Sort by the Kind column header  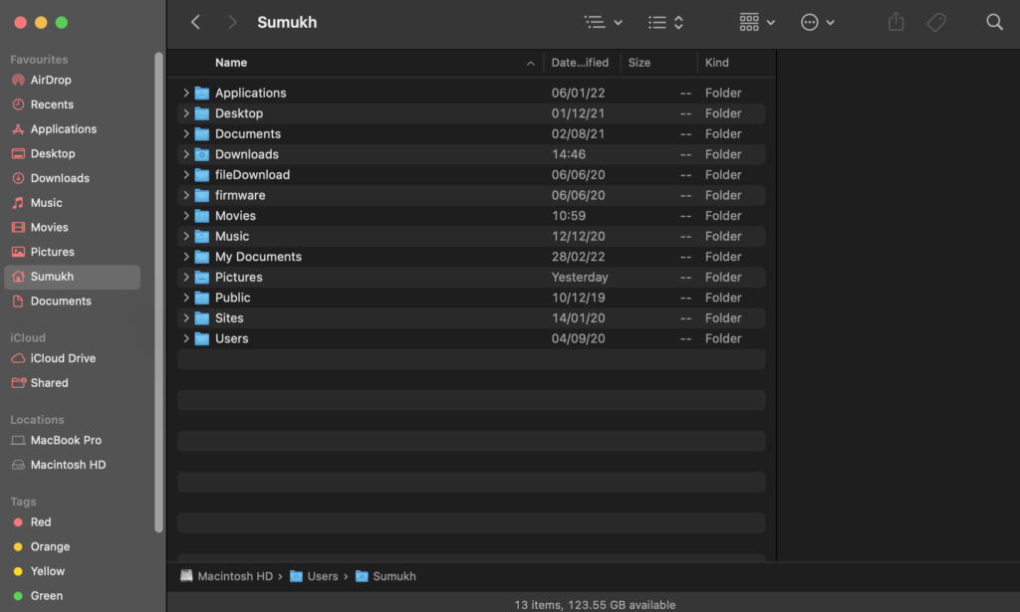click(x=717, y=63)
